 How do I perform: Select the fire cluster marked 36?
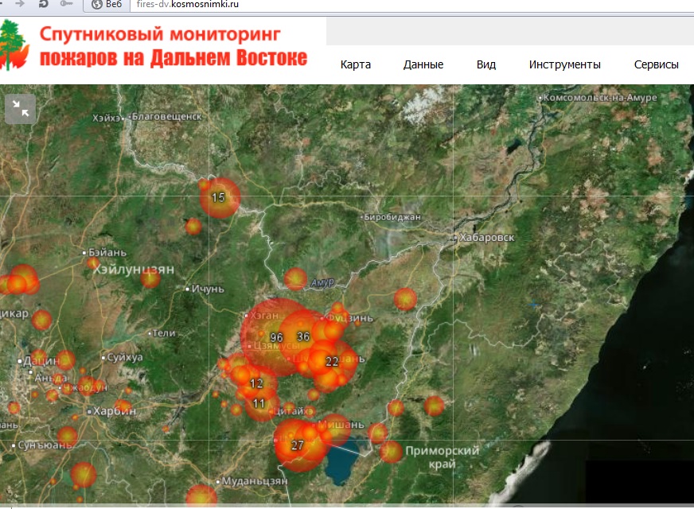tap(303, 336)
